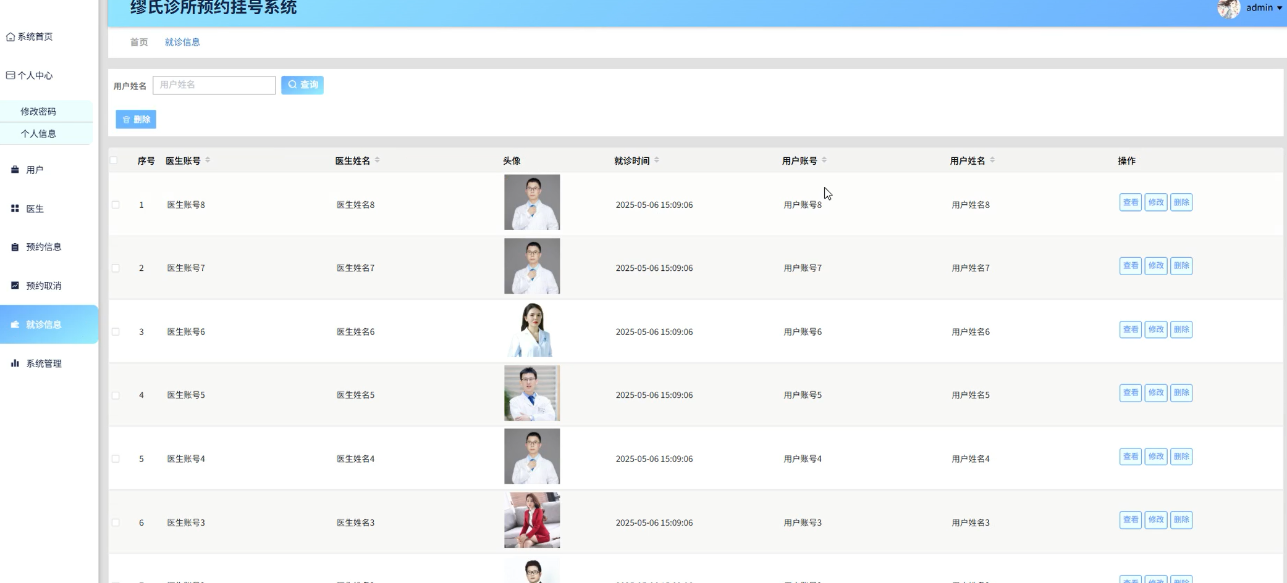Sort by the 用户账号 column

pyautogui.click(x=824, y=160)
